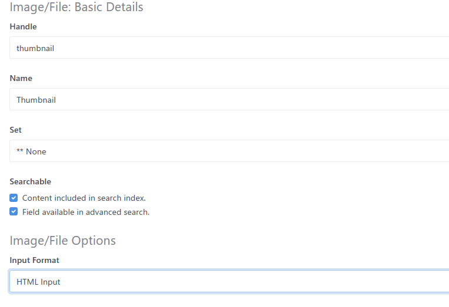Click the 'Image/File Options' heading
This screenshot has height=307, width=449.
point(63,241)
